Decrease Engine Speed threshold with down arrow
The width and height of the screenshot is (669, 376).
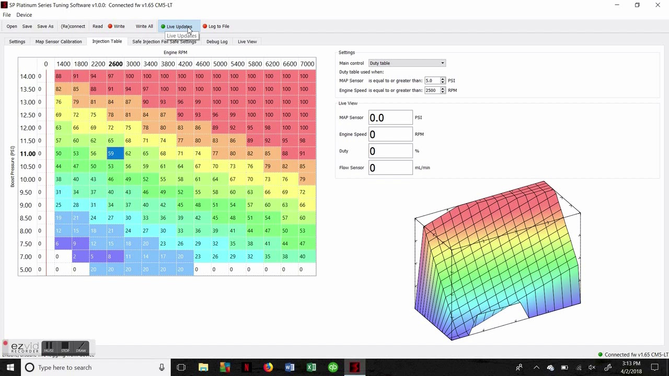point(443,92)
